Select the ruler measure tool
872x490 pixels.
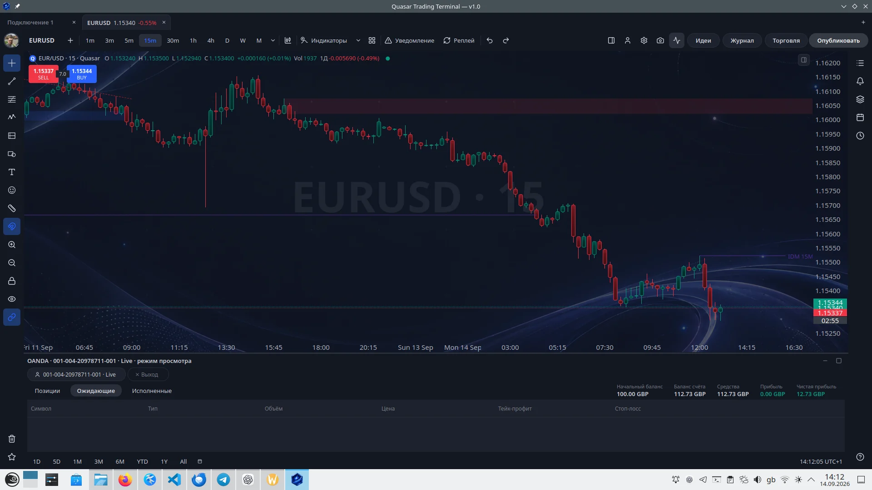tap(12, 208)
